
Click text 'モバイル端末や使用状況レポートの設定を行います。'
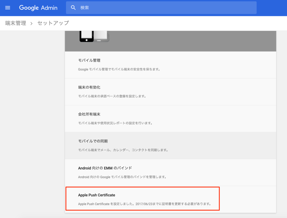115,123
